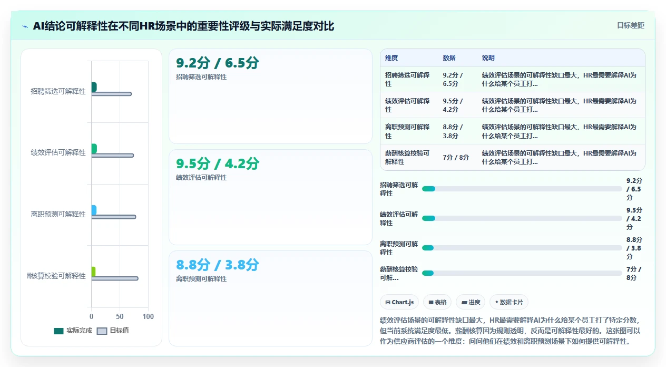Click the 薪酬核算校验 progress bar
The image size is (666, 367).
tap(522, 273)
